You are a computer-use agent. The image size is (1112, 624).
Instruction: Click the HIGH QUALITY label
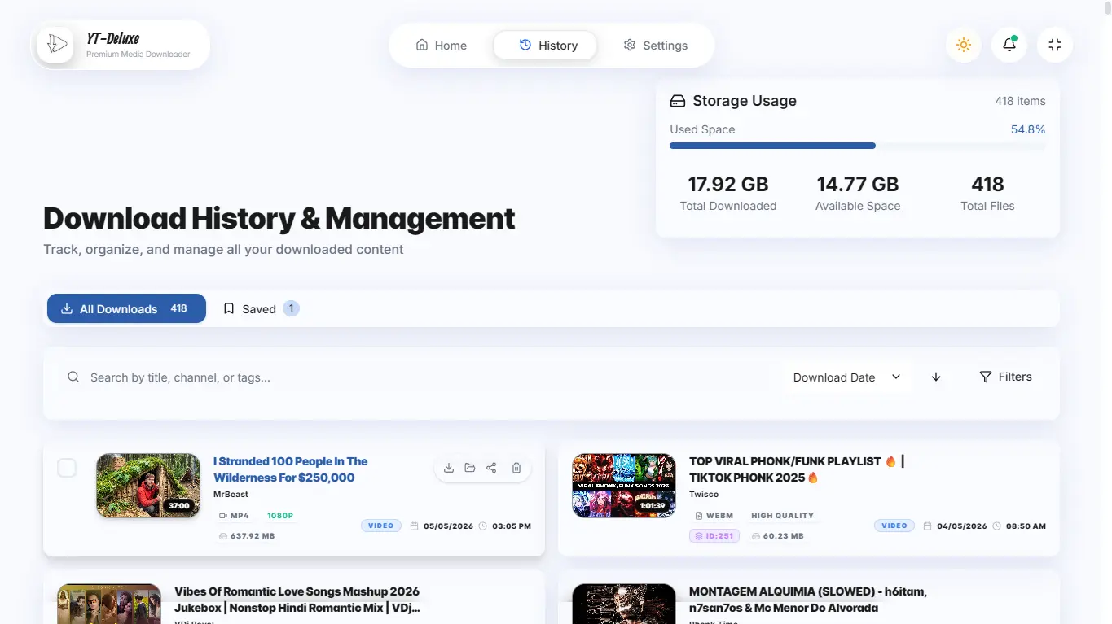[x=782, y=516]
